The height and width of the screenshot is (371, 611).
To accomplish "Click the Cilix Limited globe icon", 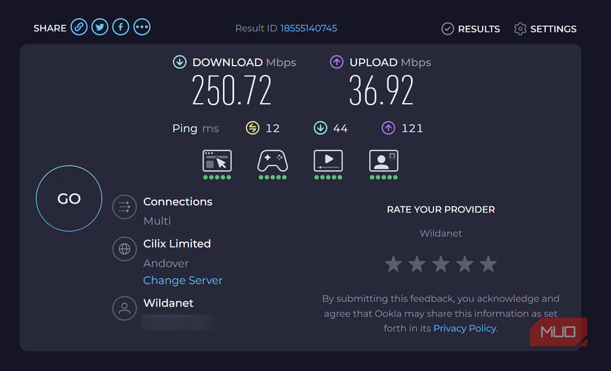I will coord(124,250).
